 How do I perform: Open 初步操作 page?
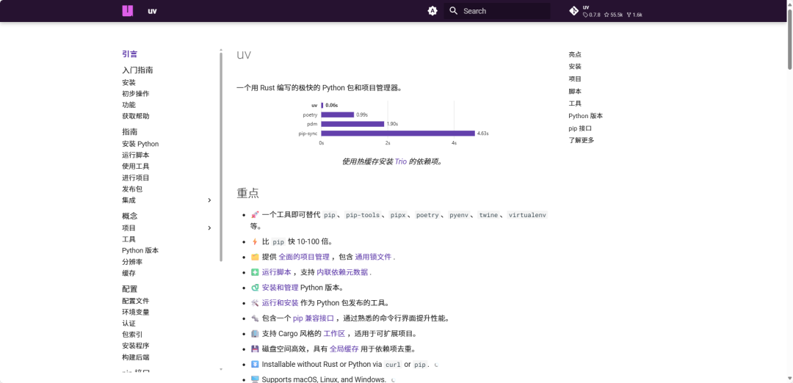136,93
